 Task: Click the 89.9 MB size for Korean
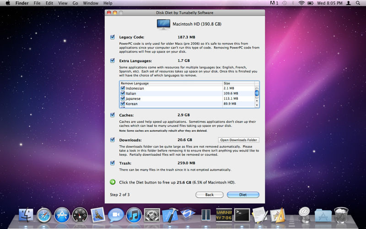click(x=230, y=104)
